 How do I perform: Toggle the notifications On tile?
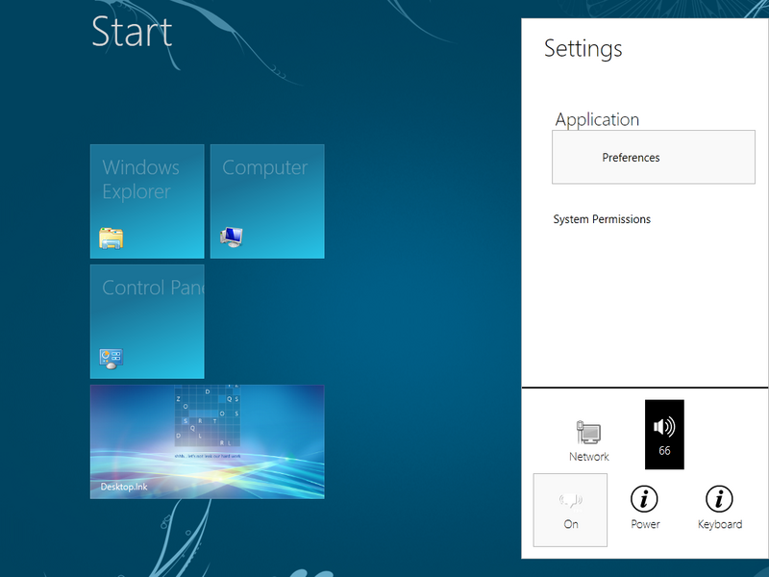click(570, 510)
